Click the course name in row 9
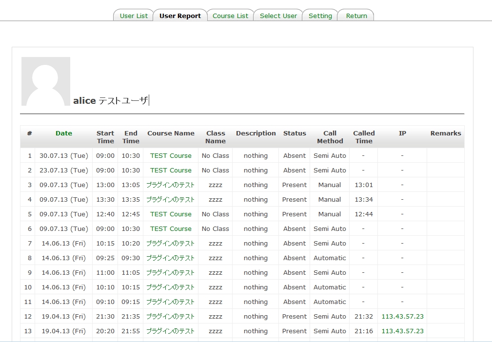Image resolution: width=492 pixels, height=342 pixels. [171, 273]
